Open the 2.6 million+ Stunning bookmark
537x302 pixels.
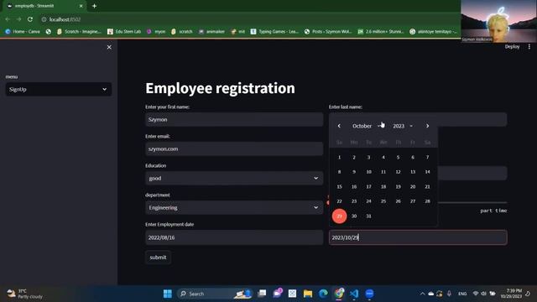(x=380, y=32)
